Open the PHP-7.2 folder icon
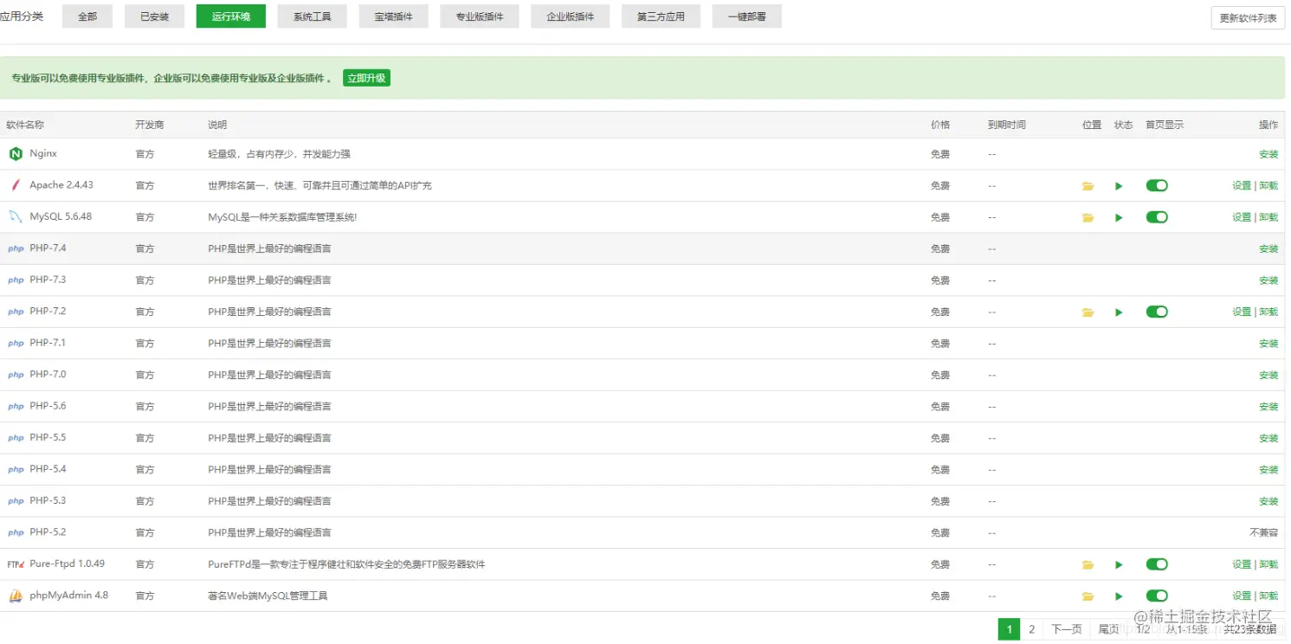Viewport: 1291px width, 644px height. pyautogui.click(x=1088, y=312)
